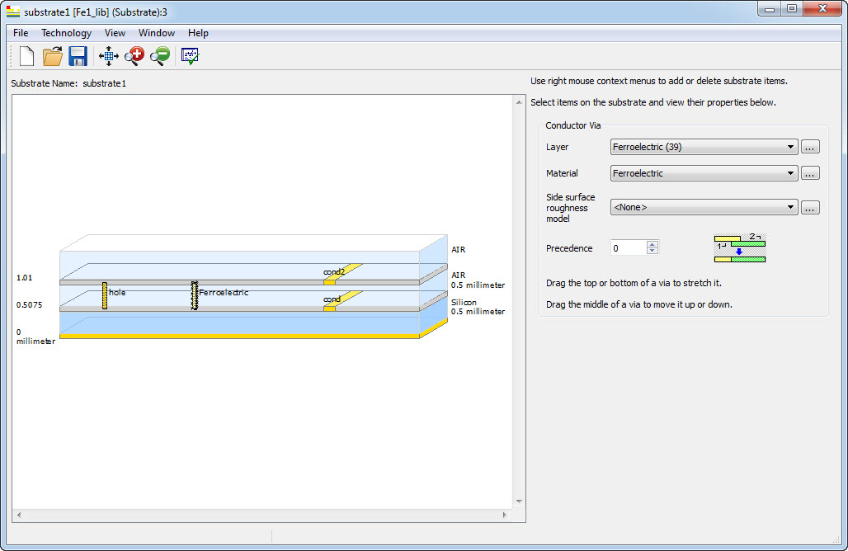Image resolution: width=848 pixels, height=551 pixels.
Task: Run the substrate check icon with green checkmark
Action: point(190,56)
